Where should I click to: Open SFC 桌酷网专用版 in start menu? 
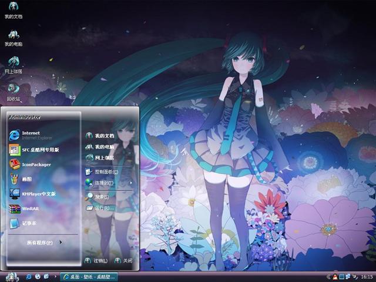[34, 150]
